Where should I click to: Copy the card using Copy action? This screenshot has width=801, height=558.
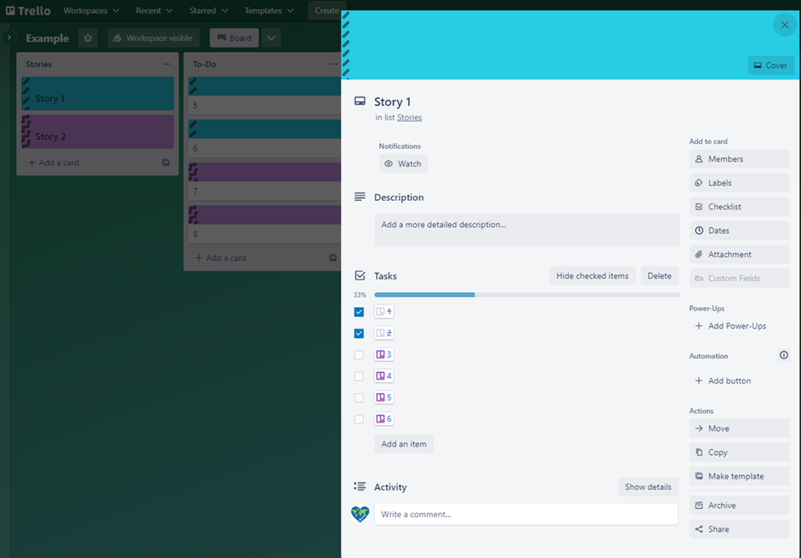point(739,452)
